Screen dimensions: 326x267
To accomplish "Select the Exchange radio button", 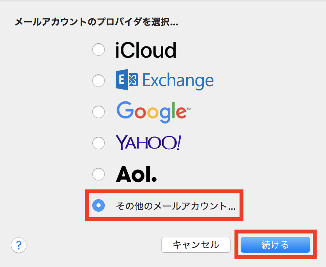I will pos(99,81).
